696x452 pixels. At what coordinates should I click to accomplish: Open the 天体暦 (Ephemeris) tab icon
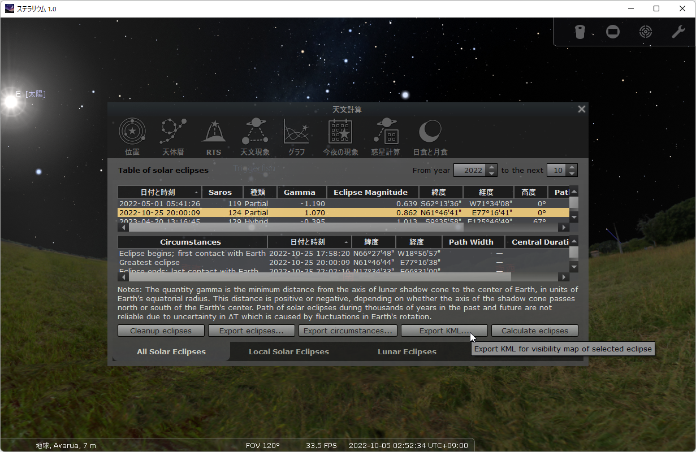pyautogui.click(x=174, y=132)
